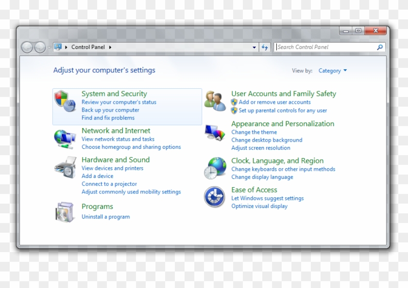Minimize the Control Panel window
This screenshot has width=408, height=288.
346,31
